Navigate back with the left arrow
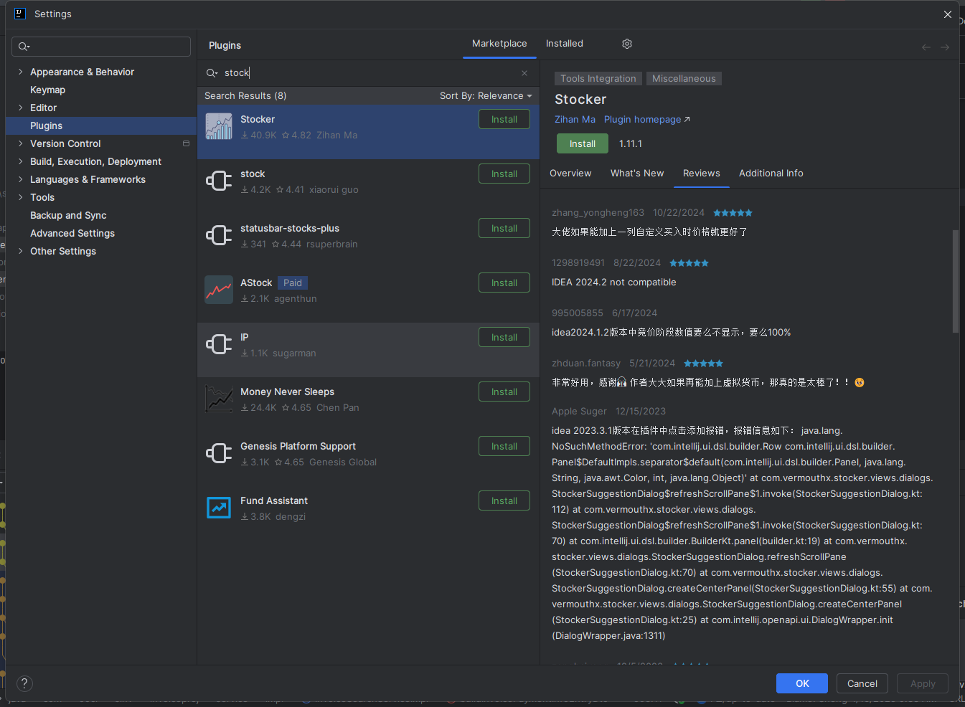Viewport: 965px width, 707px height. click(926, 47)
